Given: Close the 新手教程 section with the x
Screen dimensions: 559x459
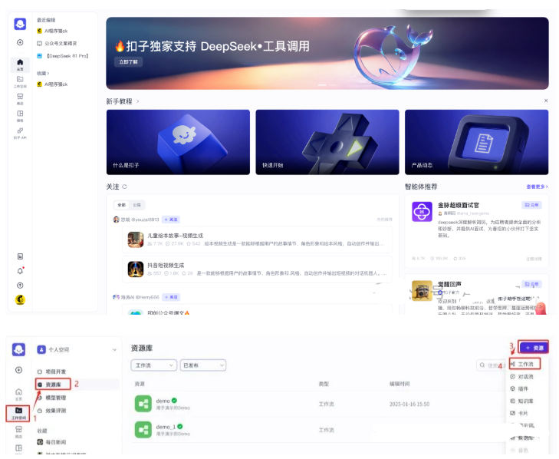Looking at the screenshot, I should (x=546, y=101).
